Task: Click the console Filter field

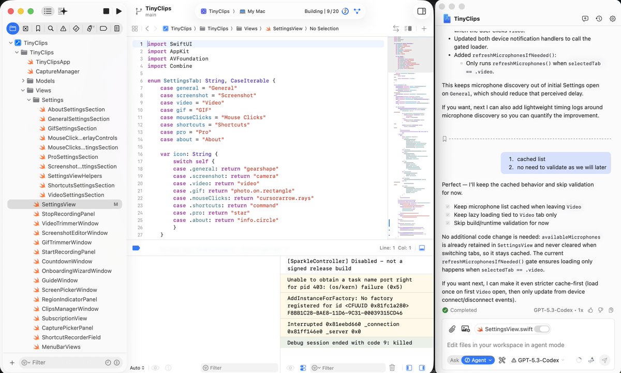Action: click(348, 368)
